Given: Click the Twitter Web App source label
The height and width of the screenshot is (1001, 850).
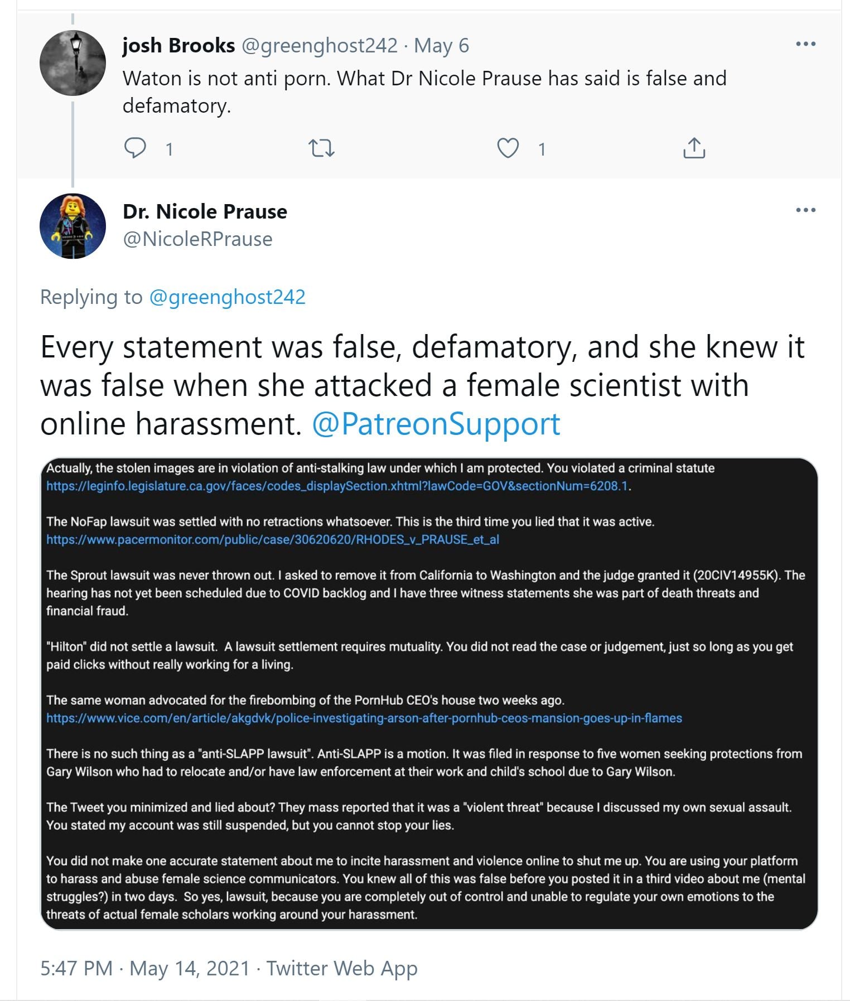Looking at the screenshot, I should pos(341,968).
